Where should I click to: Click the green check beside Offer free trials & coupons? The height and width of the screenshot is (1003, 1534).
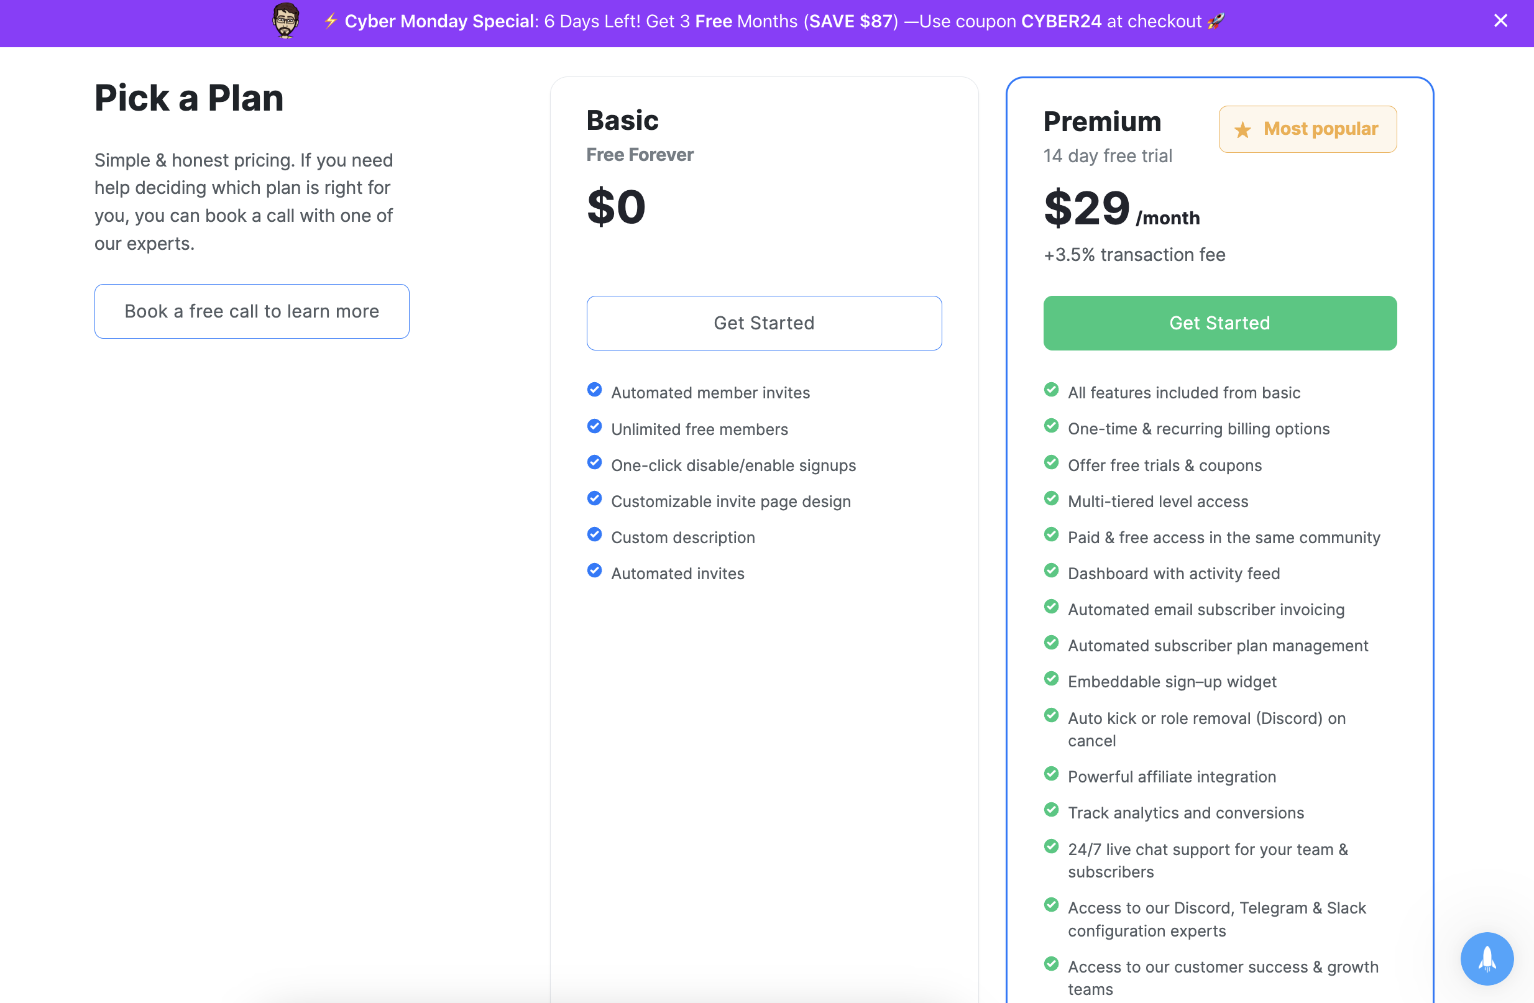pyautogui.click(x=1051, y=462)
